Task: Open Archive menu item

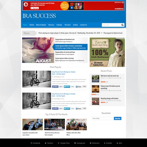Action: [x=76, y=25]
